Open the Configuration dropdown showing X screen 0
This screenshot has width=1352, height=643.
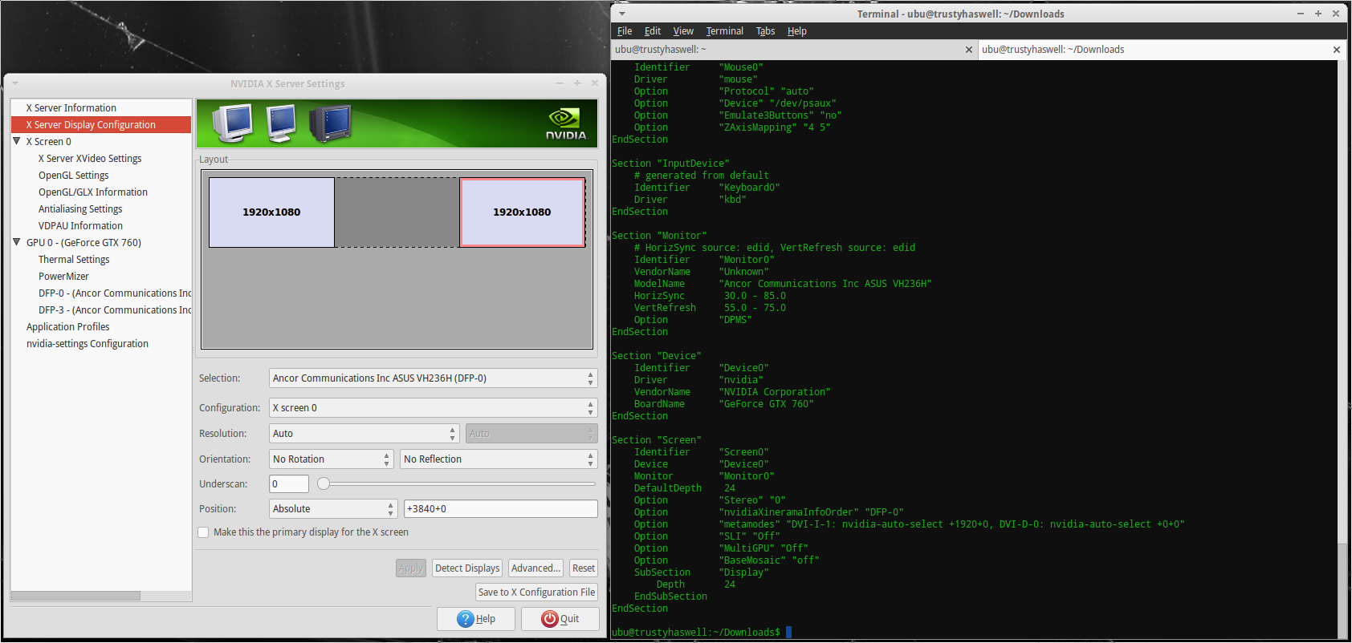(x=434, y=408)
